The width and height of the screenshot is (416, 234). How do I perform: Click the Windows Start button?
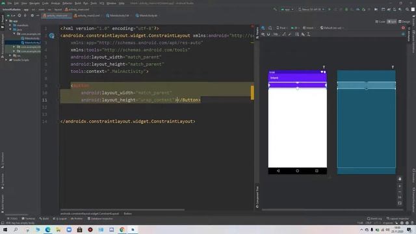pos(5,229)
